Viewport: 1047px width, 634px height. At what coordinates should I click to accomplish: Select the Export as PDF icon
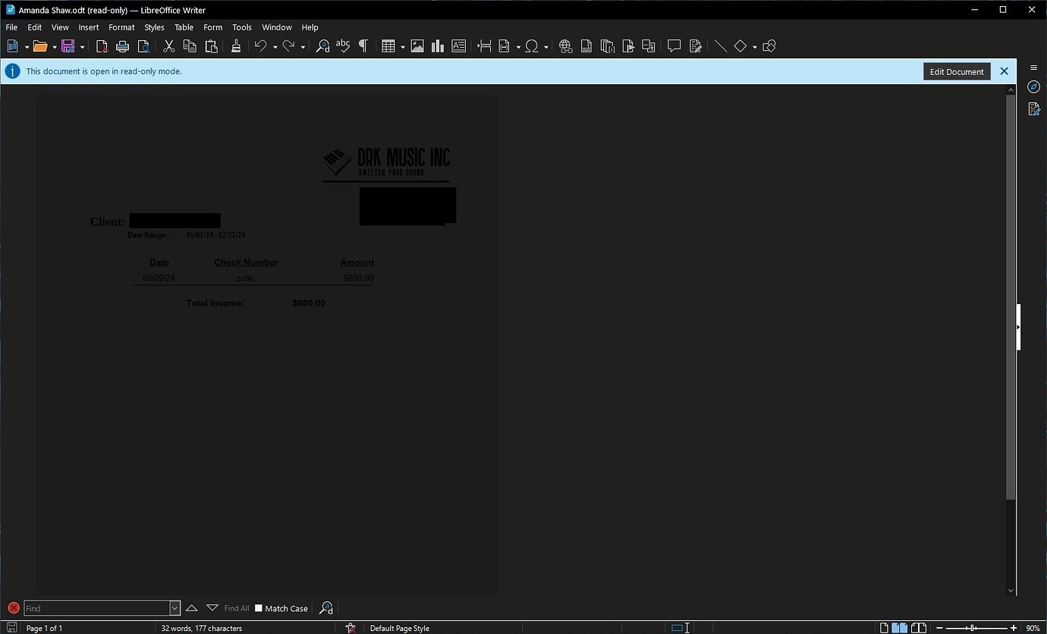tap(102, 46)
